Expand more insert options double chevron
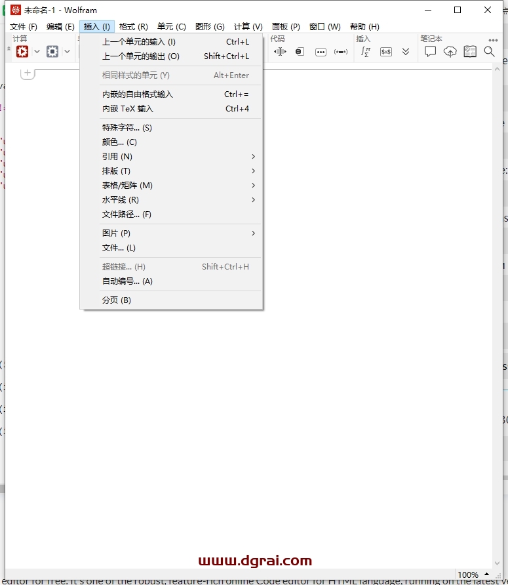The image size is (508, 585). (x=406, y=51)
